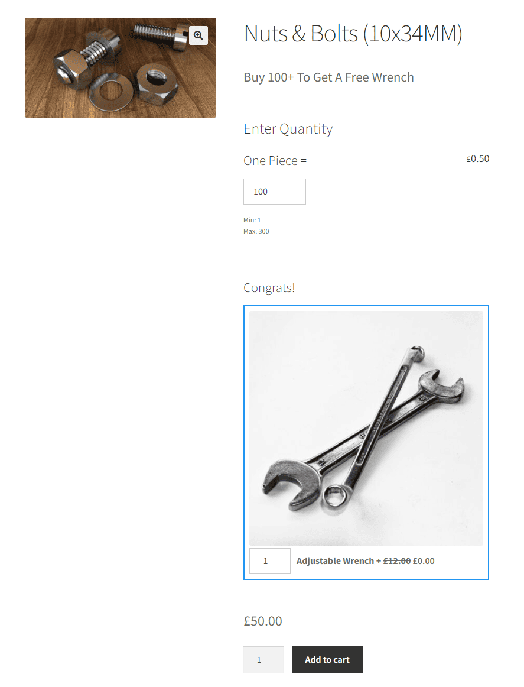Click the £0.50 unit price

(x=478, y=158)
